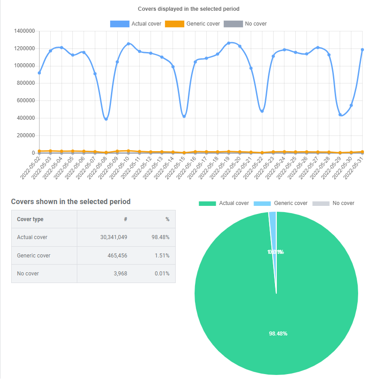Click the Actual cover data point for 2022-05-31
Image resolution: width=377 pixels, height=379 pixels.
point(362,49)
